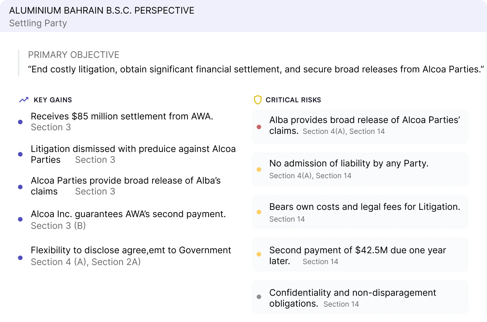The width and height of the screenshot is (487, 322).
Task: Click the Aluminium Bahrain B.S.C. Perspective header
Action: pos(101,11)
